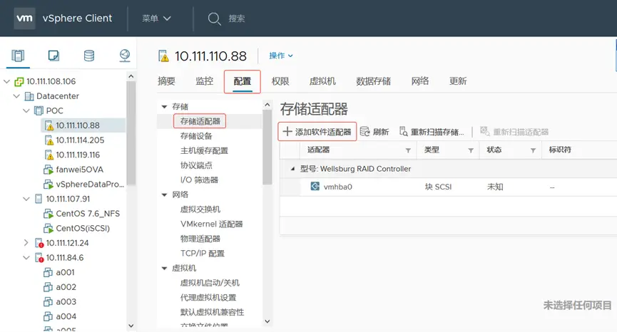Collapse the 虚拟机 settings section
This screenshot has height=332, width=617.
pos(165,269)
